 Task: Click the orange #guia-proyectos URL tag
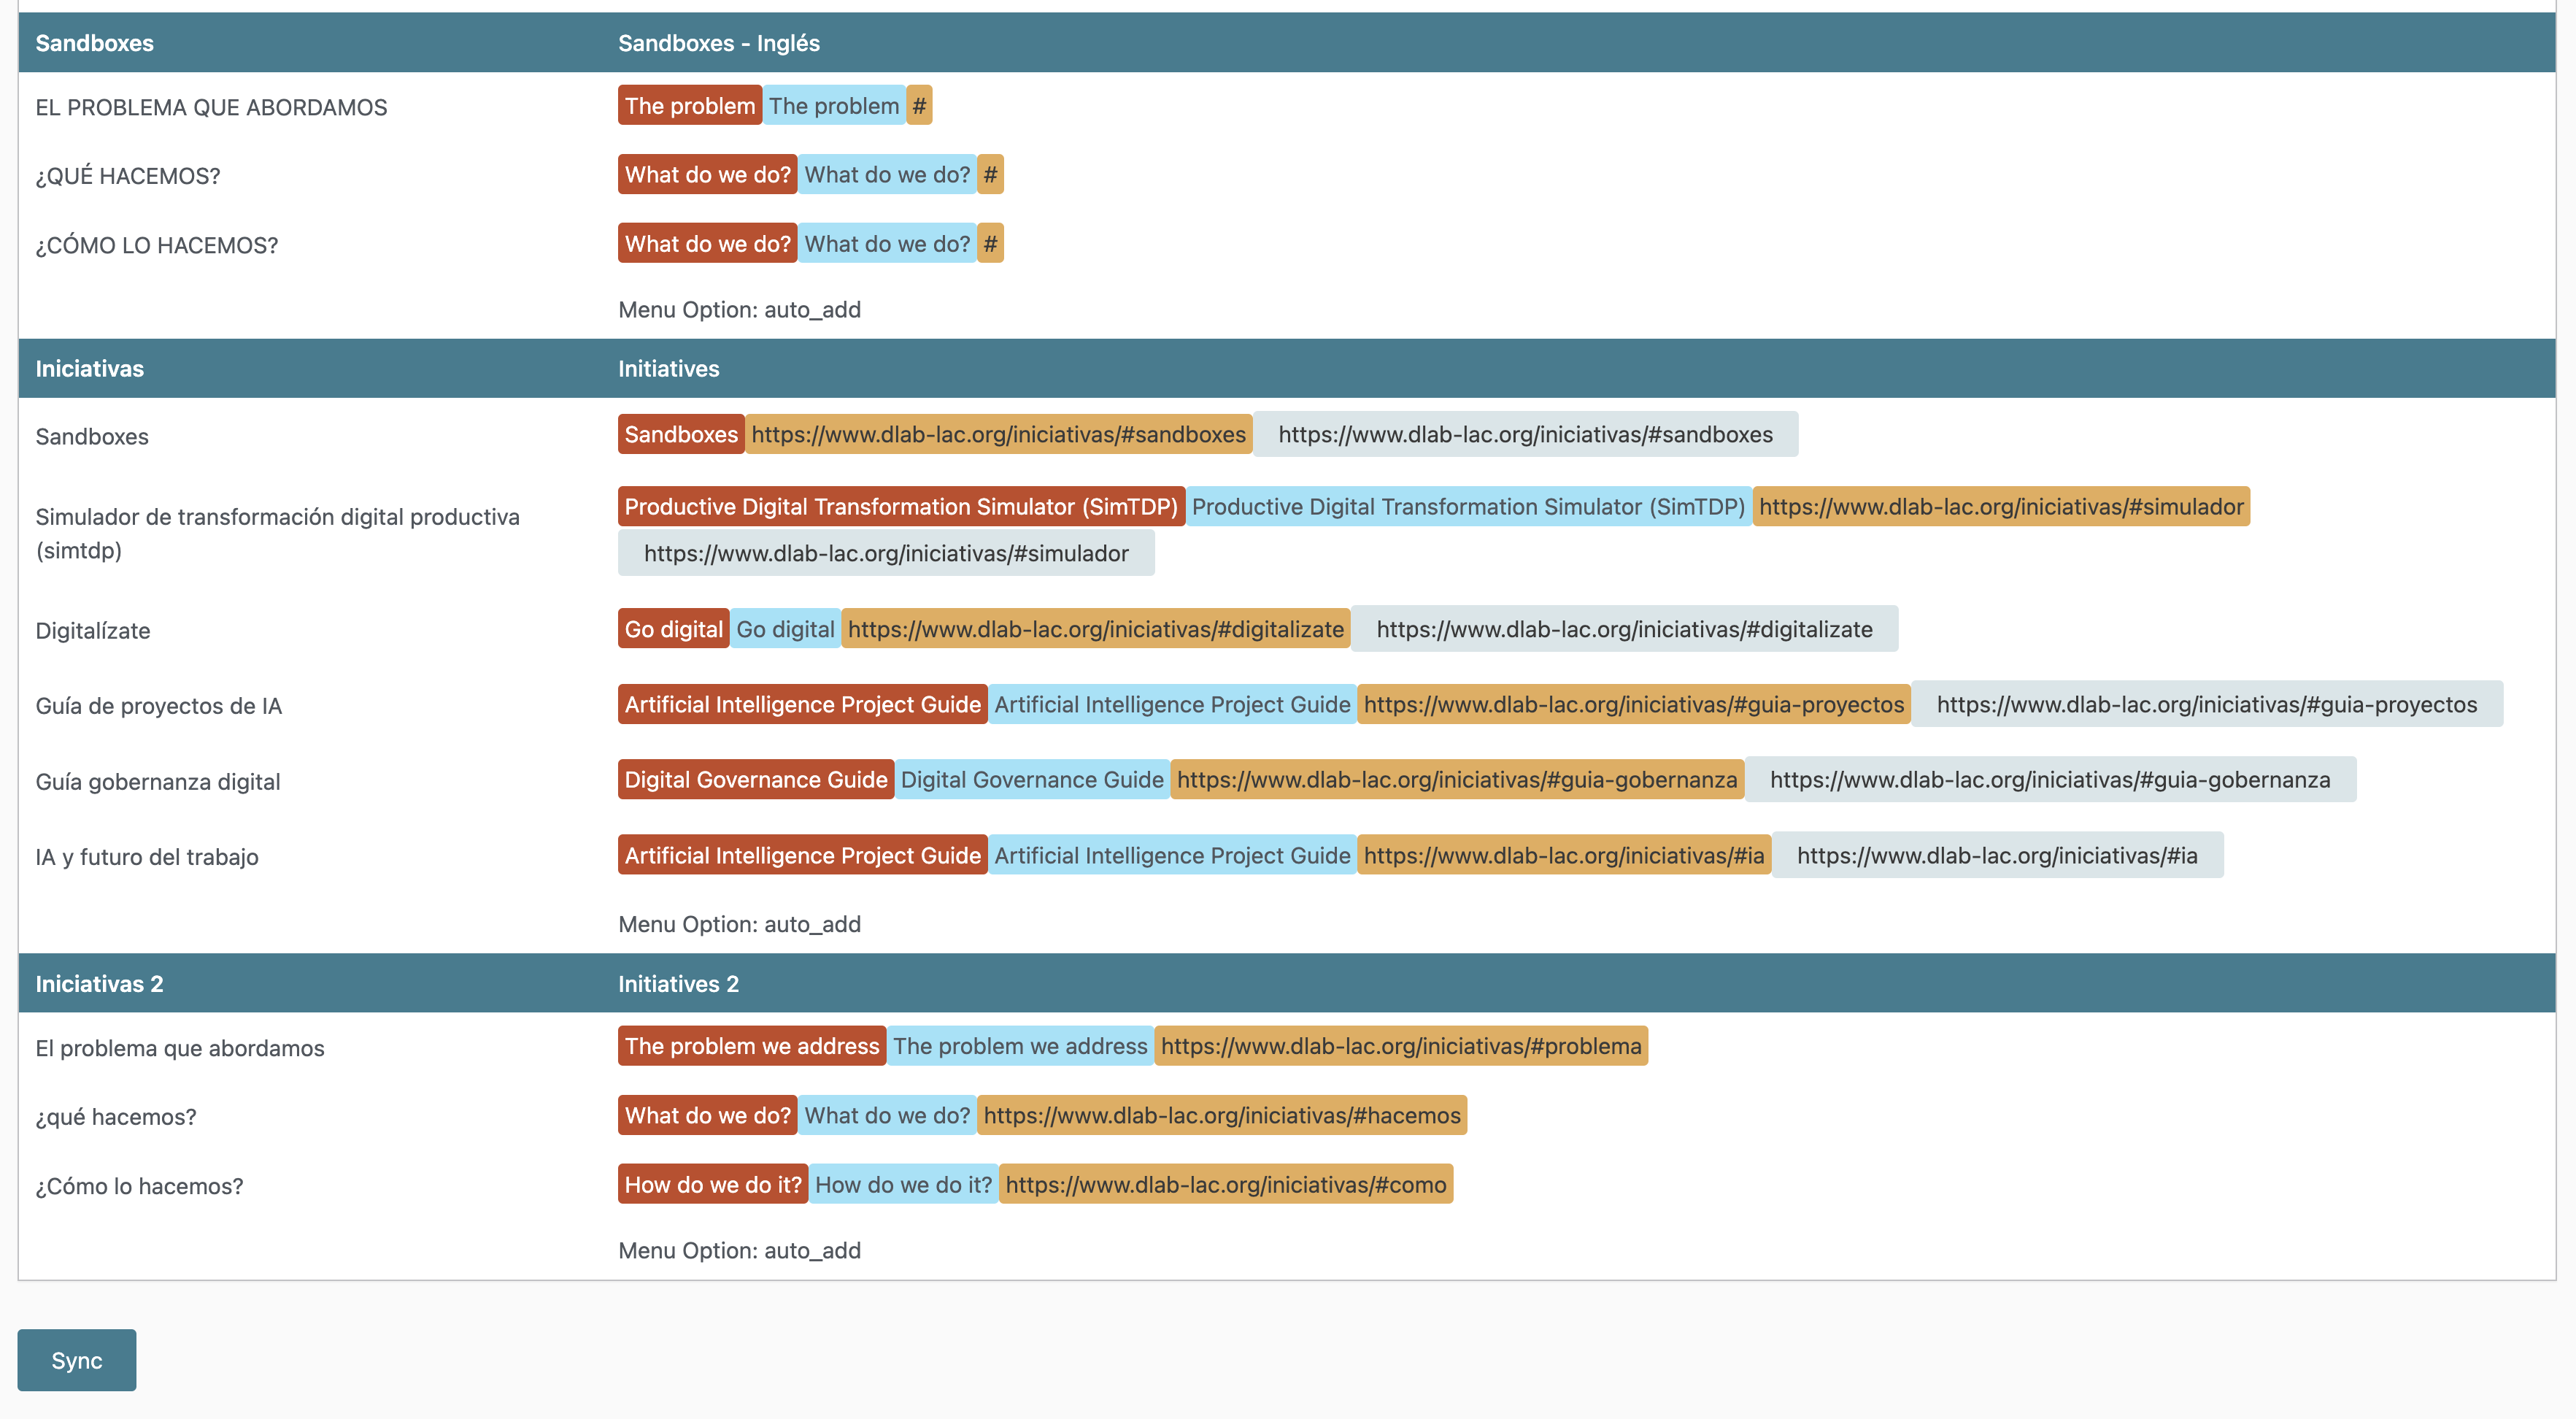tap(1633, 705)
